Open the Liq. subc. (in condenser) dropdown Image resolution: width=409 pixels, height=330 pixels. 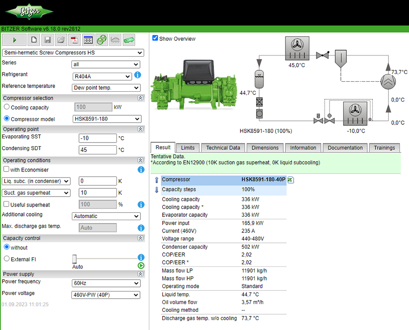[36, 181]
